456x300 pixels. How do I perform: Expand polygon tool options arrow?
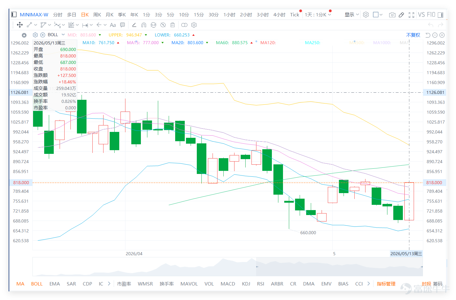[49, 25]
